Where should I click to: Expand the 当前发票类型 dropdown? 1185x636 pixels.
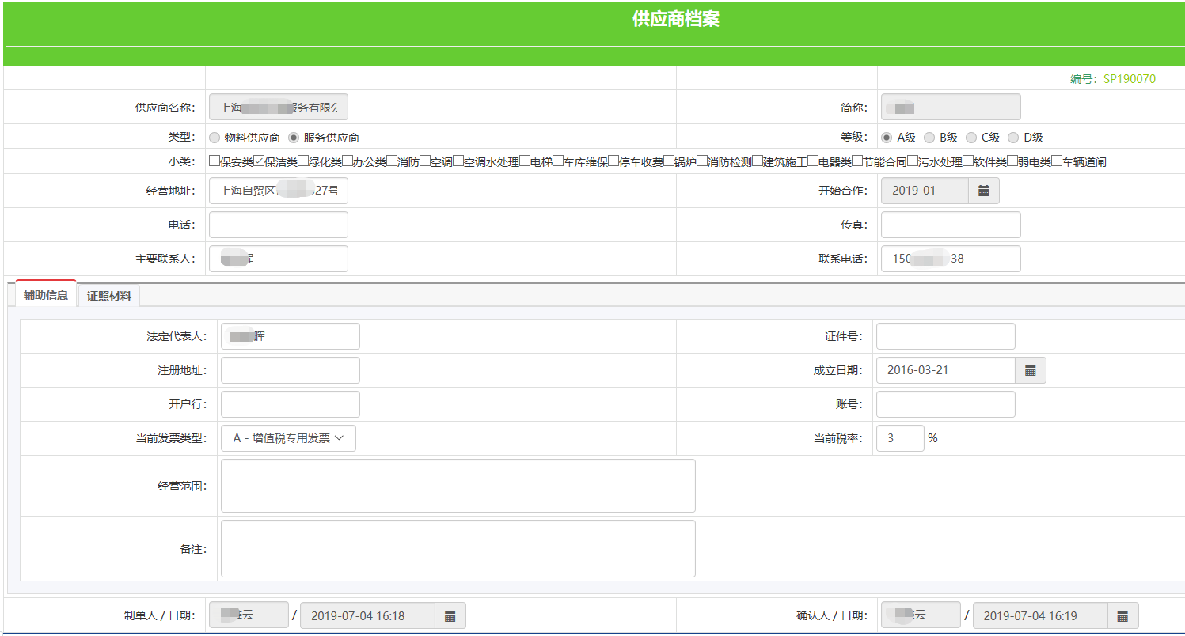[x=288, y=438]
